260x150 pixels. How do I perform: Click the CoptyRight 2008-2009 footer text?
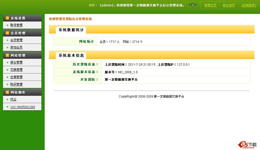pyautogui.click(x=151, y=96)
